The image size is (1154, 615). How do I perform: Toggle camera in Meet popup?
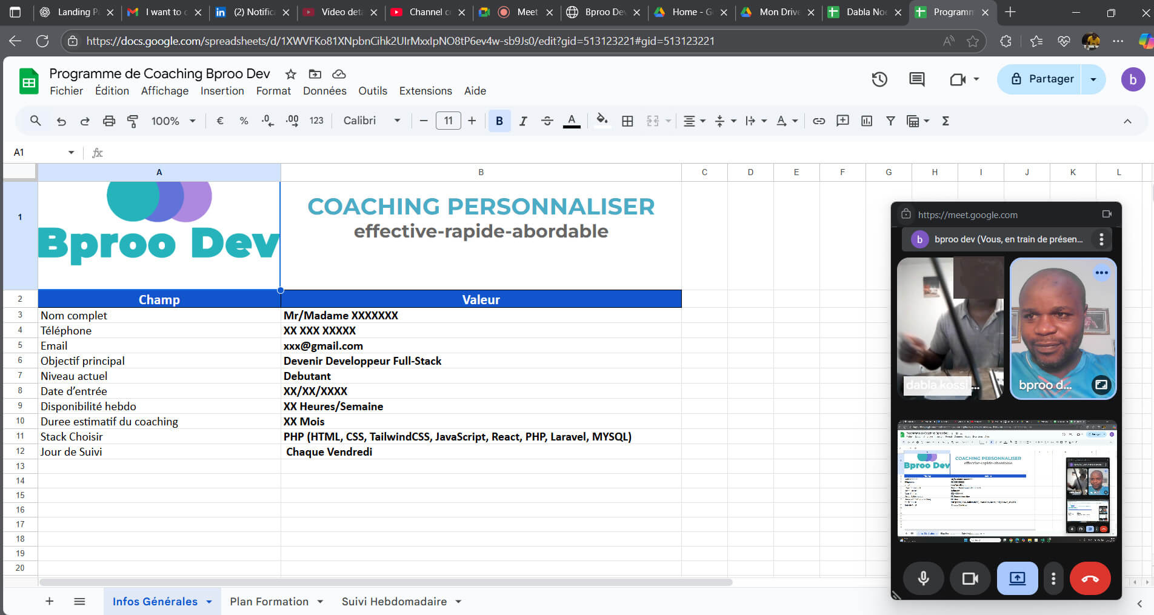tap(970, 579)
